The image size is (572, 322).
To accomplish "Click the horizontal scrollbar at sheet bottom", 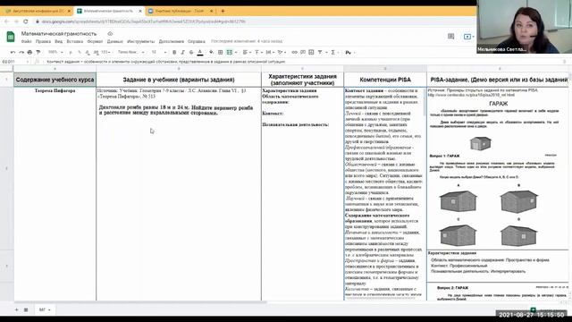I will 140,302.
